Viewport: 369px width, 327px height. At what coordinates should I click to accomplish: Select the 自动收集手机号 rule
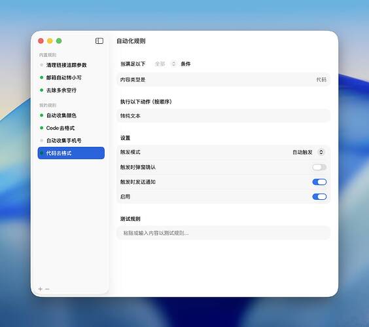pyautogui.click(x=71, y=140)
